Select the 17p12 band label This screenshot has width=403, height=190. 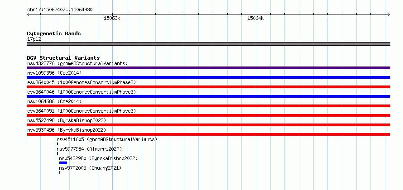34,39
